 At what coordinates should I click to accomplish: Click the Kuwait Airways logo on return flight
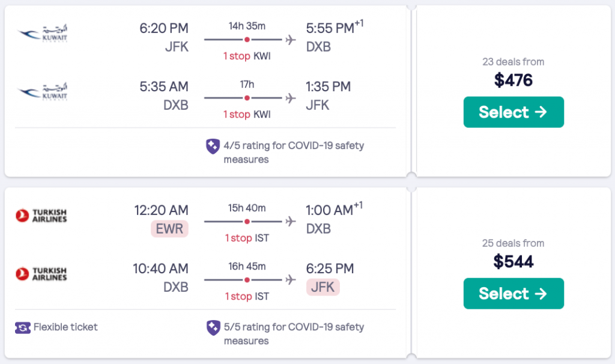42,92
